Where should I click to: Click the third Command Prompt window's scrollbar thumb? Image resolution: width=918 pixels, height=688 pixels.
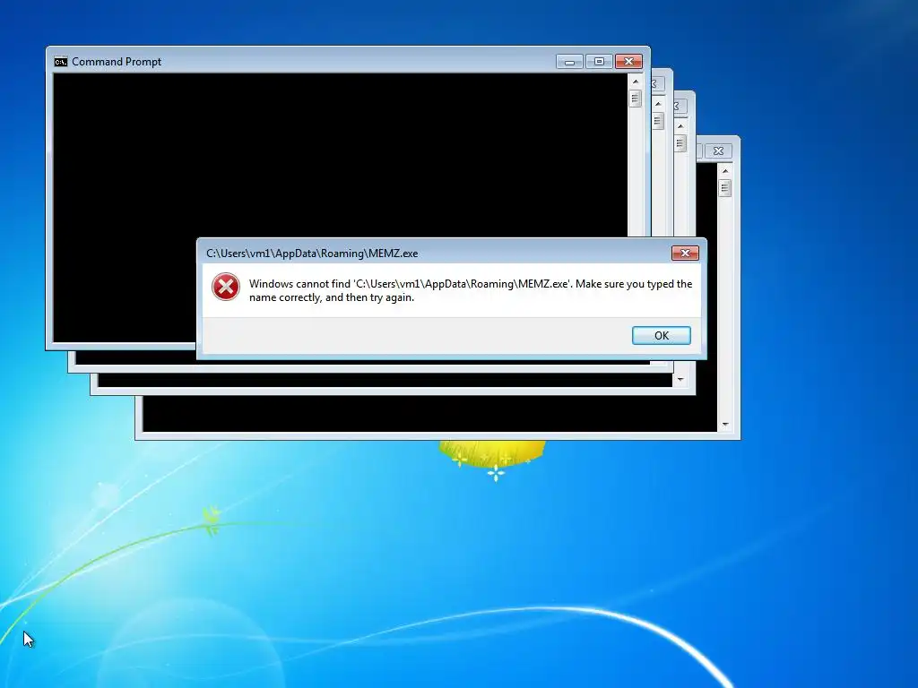point(680,142)
